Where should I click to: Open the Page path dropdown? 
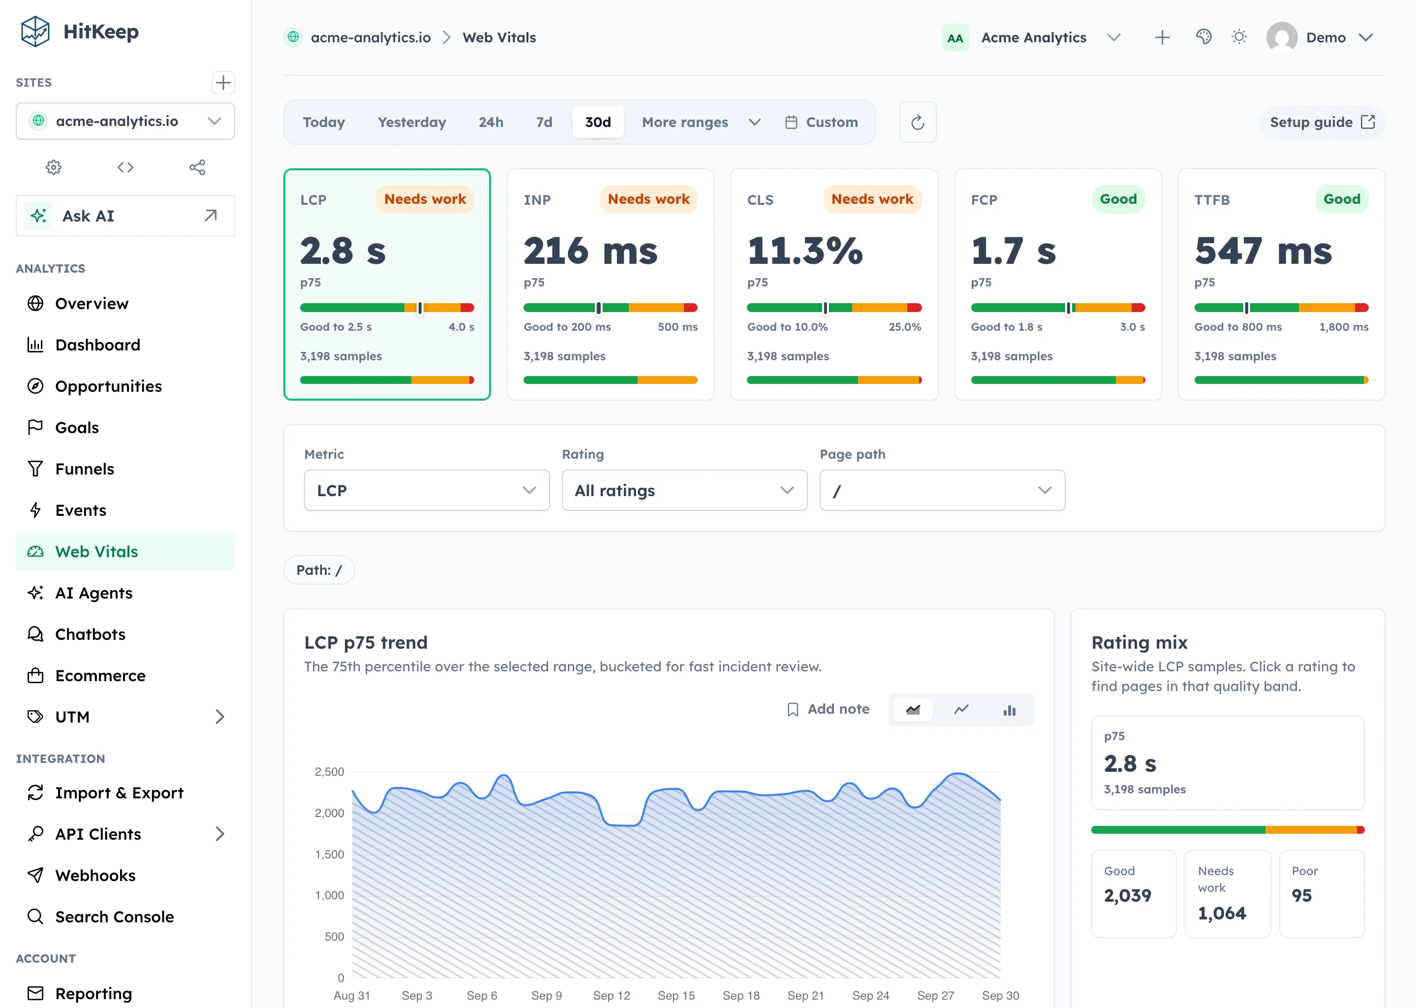point(942,490)
